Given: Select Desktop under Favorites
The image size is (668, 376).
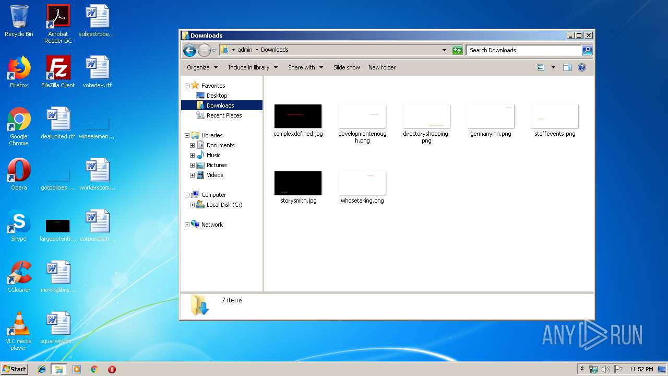Looking at the screenshot, I should [217, 96].
